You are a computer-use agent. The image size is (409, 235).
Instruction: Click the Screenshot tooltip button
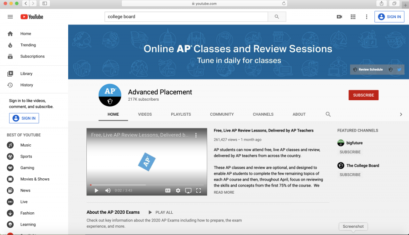point(353,226)
